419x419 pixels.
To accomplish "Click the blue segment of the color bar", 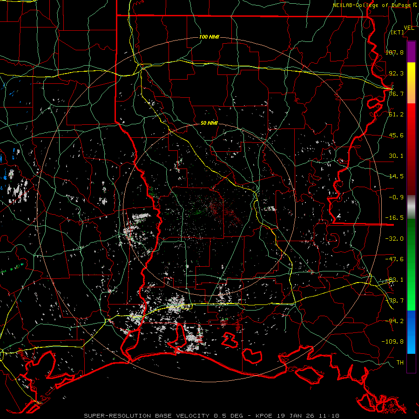I will pyautogui.click(x=411, y=332).
